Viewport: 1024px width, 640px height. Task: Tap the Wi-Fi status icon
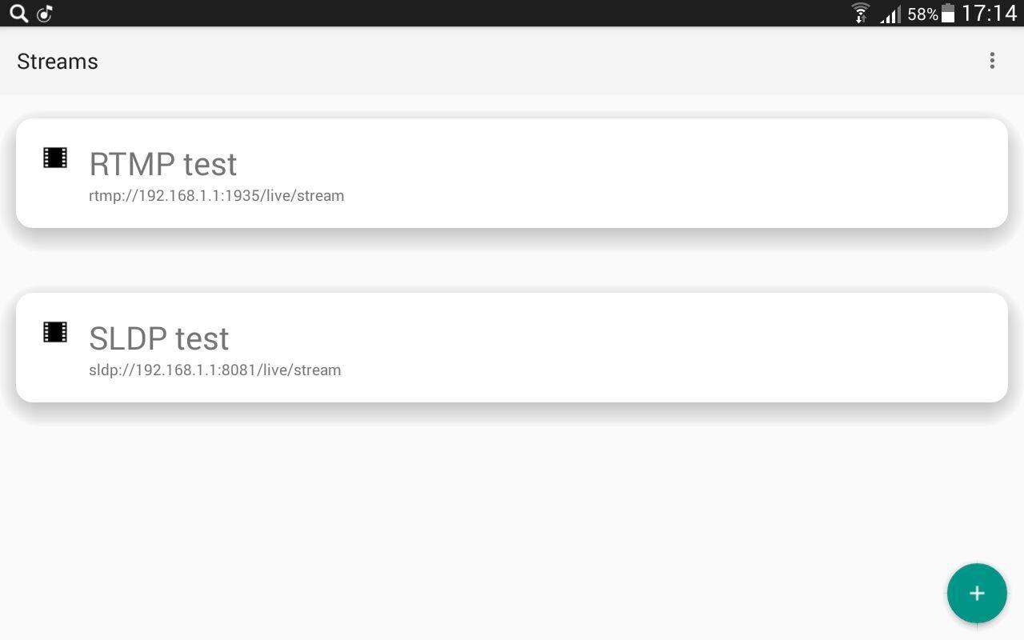[861, 13]
